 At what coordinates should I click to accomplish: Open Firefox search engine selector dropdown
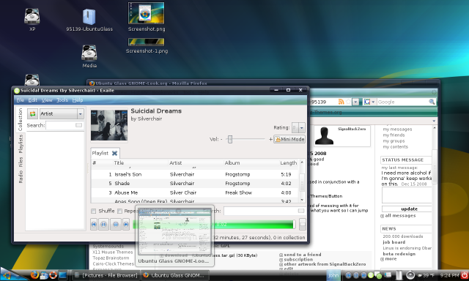click(369, 102)
